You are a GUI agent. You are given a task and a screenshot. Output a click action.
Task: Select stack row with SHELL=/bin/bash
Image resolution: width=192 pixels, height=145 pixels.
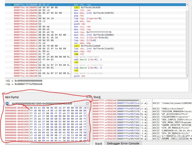142,109
